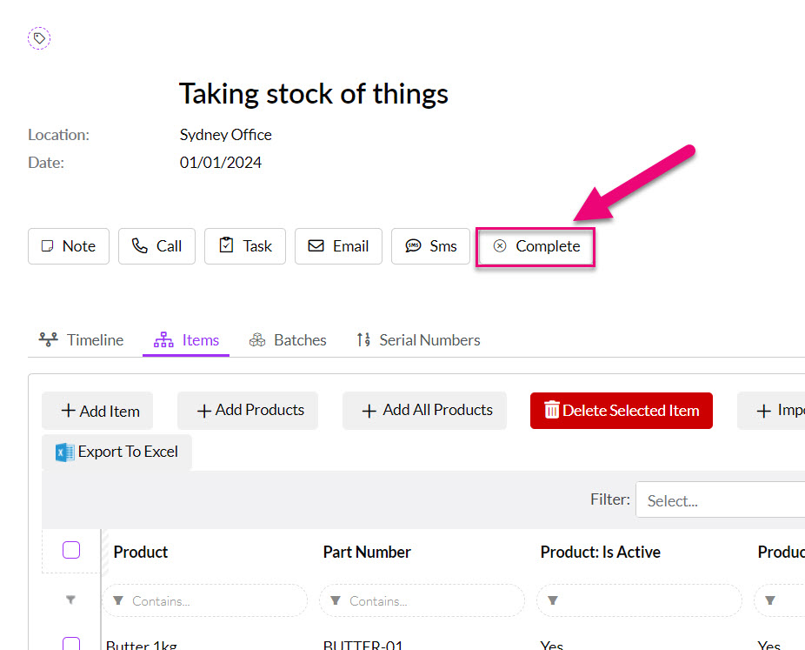Sort by Product: Is Active column
Viewport: 805px width, 650px height.
click(600, 552)
